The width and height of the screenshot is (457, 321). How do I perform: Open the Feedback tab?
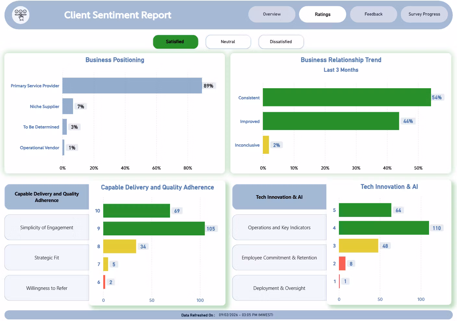(x=373, y=14)
